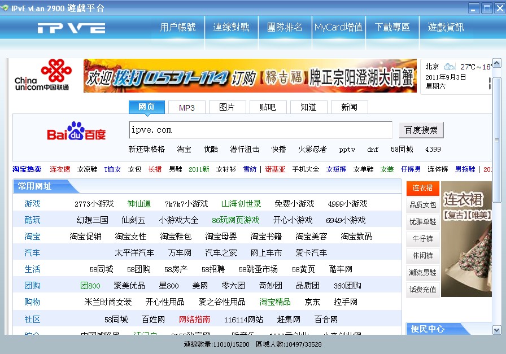Switch to the 贴吧 search tab
The width and height of the screenshot is (506, 354).
tap(268, 107)
